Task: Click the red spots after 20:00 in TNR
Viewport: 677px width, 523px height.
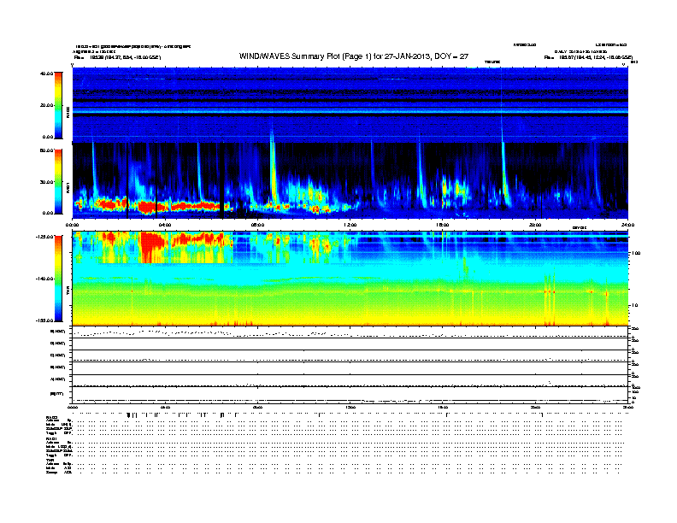Action: point(549,292)
